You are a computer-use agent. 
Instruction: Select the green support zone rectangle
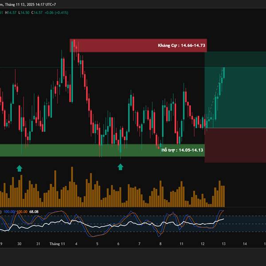[x=102, y=150]
